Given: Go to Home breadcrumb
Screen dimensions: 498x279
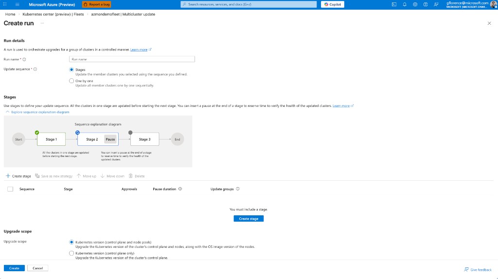Looking at the screenshot, I should [10, 14].
